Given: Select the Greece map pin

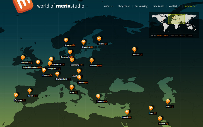Looking at the screenshot, I should click(98, 96).
